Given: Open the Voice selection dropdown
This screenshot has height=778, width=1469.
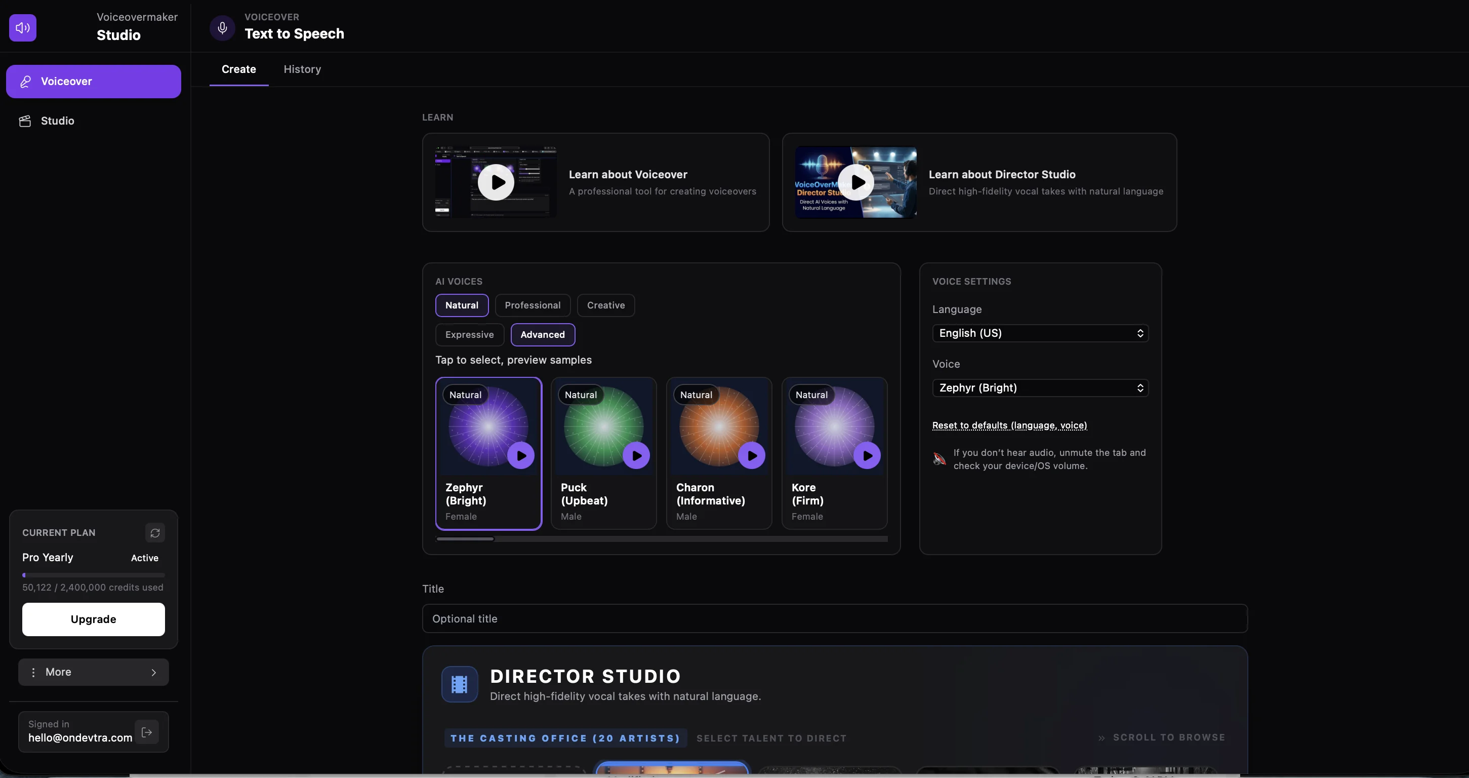Looking at the screenshot, I should tap(1040, 387).
